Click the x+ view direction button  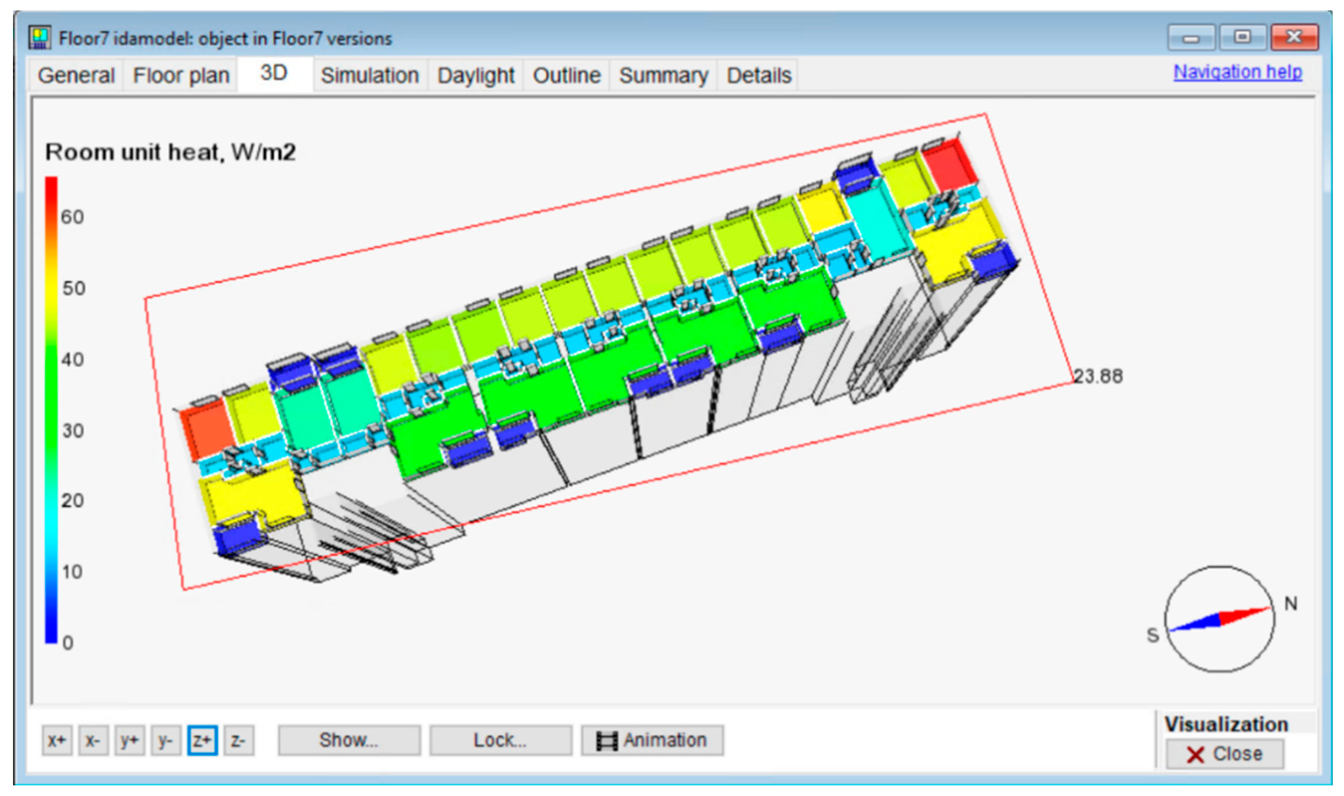coord(57,741)
